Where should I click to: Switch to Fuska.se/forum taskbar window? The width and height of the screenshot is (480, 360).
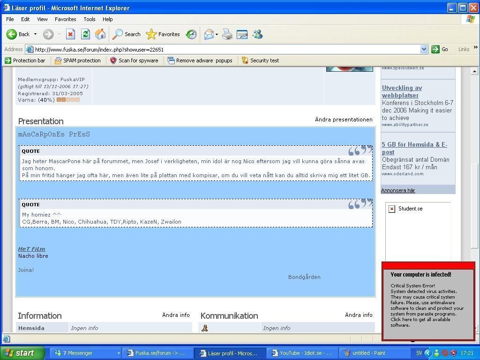(158, 353)
